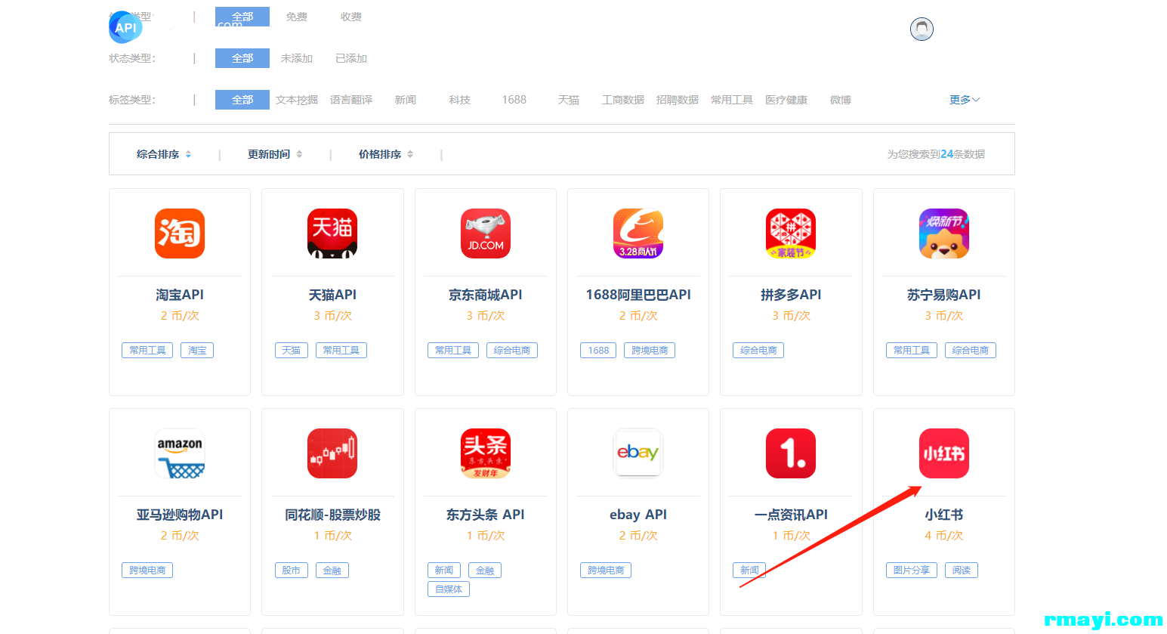
Task: Click 天猫 tag on 天猫API card
Action: [x=292, y=351]
